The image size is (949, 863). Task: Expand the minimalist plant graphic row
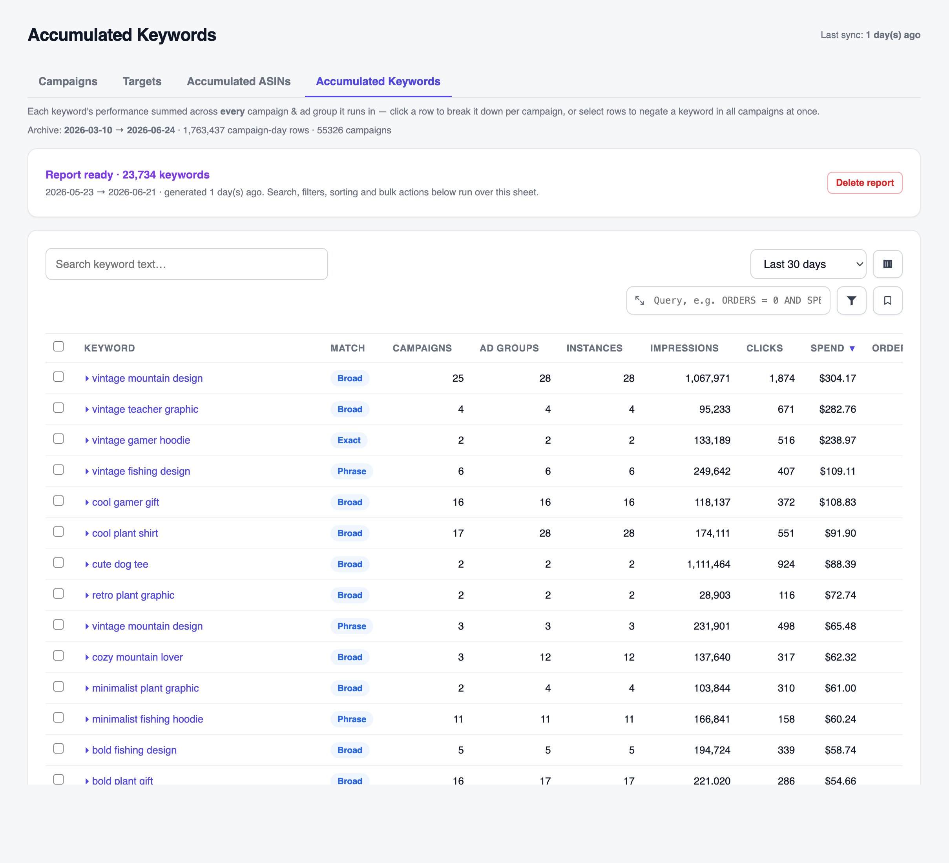point(87,688)
